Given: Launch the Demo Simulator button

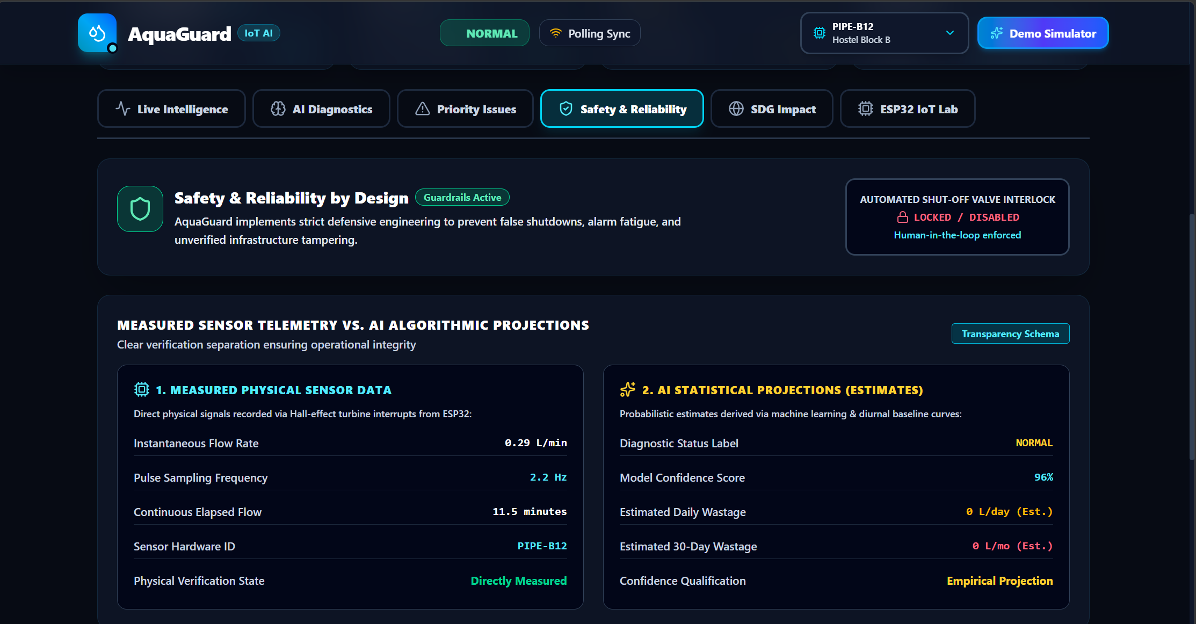Looking at the screenshot, I should point(1042,33).
